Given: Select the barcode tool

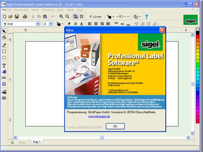Looking at the screenshot, I should pos(4,98).
